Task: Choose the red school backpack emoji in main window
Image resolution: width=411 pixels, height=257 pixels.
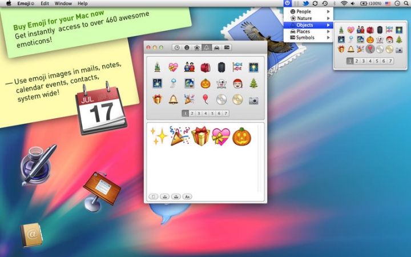Action: click(205, 67)
